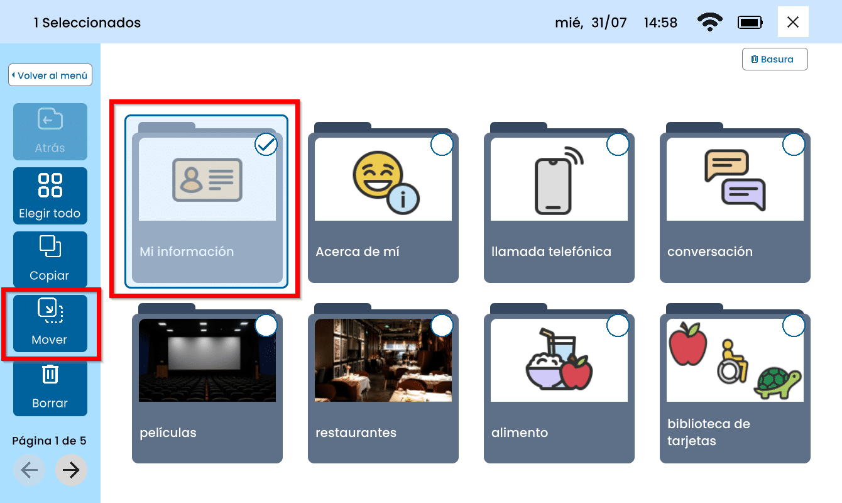Uncheck the Mi información folder checkbox

click(x=266, y=145)
